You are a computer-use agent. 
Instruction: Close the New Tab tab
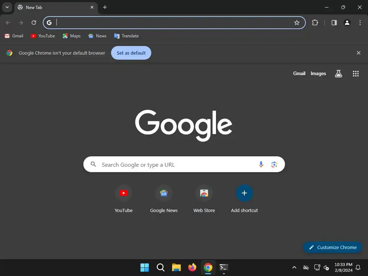[92, 7]
